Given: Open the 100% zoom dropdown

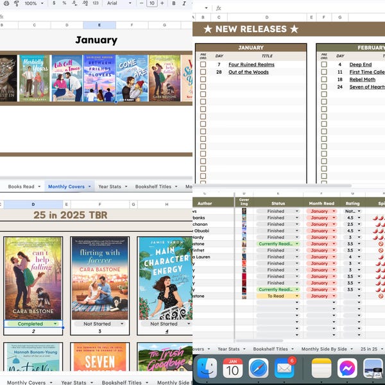Looking at the screenshot, I should point(34,3).
